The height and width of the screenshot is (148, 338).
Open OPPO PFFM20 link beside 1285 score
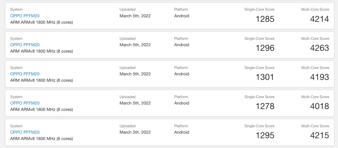coord(25,16)
